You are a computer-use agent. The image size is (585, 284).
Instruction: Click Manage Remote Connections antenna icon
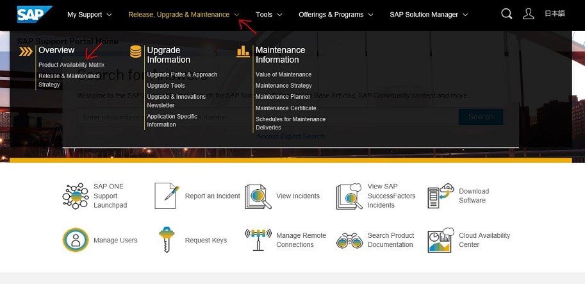(x=258, y=240)
